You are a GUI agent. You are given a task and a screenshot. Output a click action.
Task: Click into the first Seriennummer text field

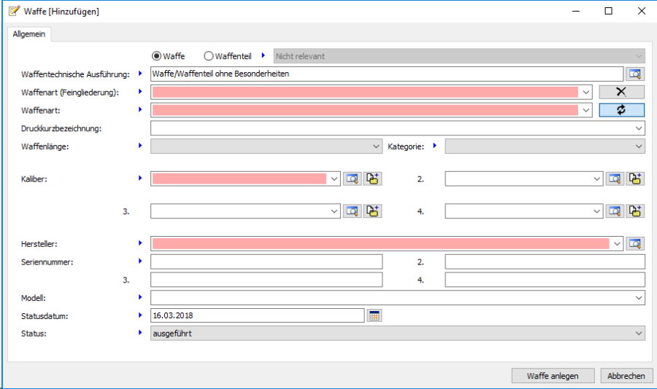pyautogui.click(x=266, y=262)
